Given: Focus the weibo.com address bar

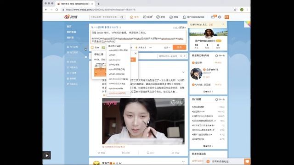Looking at the screenshot, I should pyautogui.click(x=146, y=10).
